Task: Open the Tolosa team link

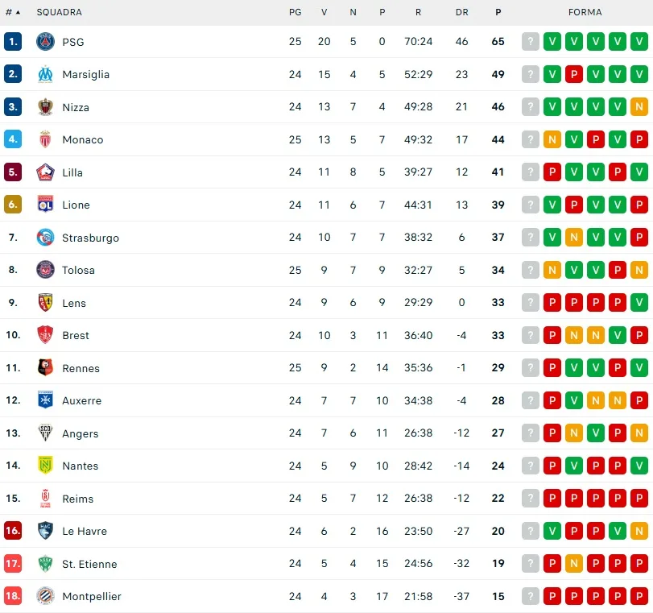Action: (78, 270)
